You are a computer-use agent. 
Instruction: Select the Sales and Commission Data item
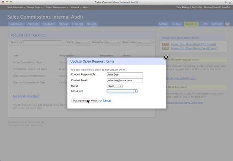[29, 83]
